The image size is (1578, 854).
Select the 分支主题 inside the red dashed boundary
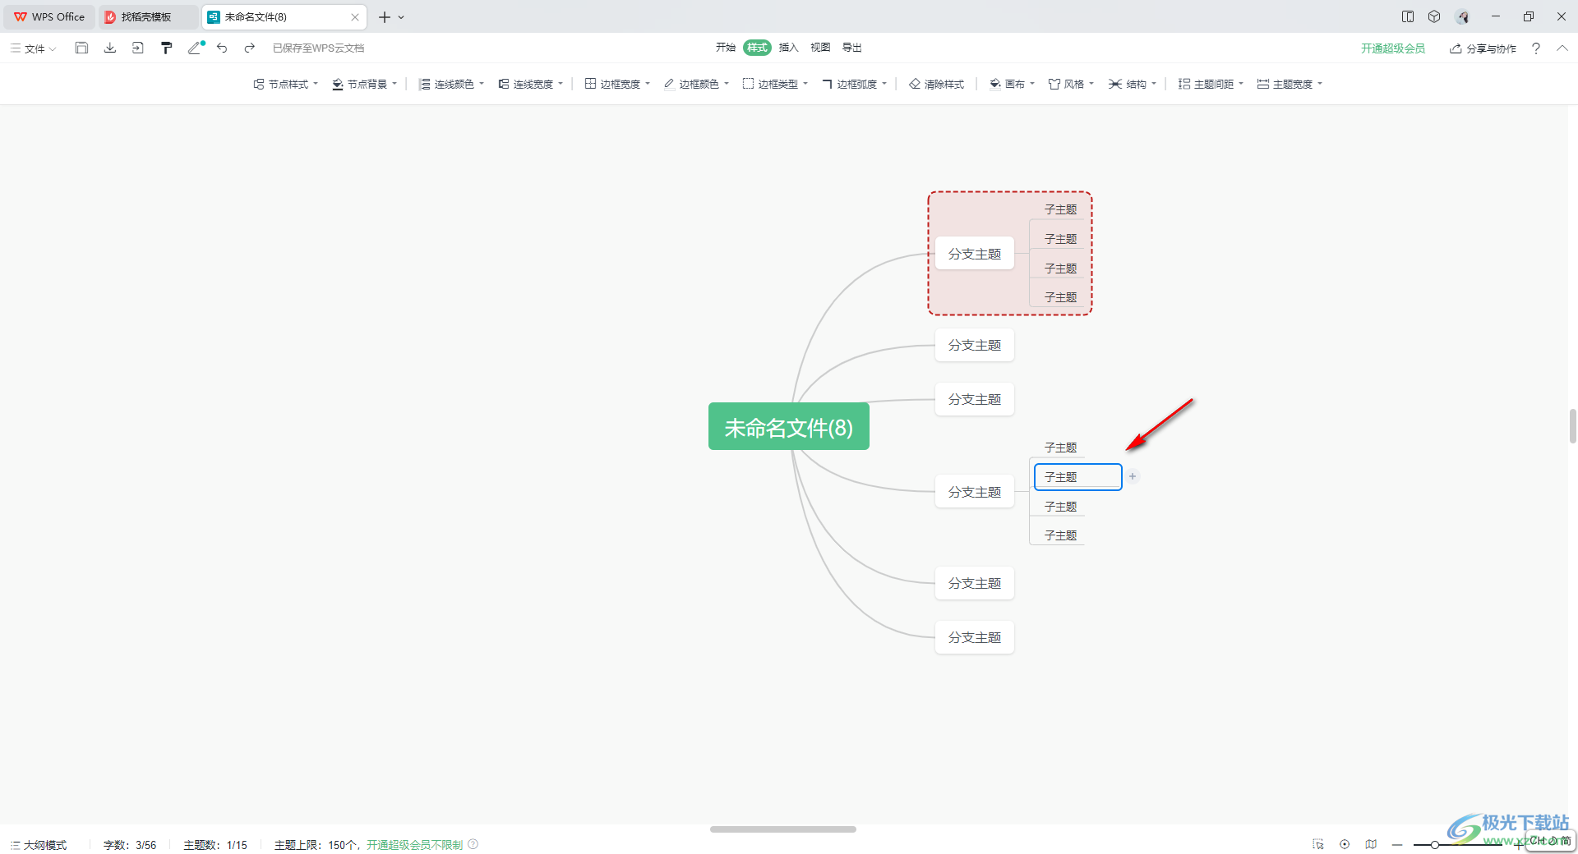pyautogui.click(x=975, y=254)
